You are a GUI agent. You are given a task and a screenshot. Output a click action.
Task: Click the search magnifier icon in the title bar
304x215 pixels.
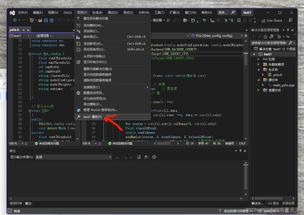pyautogui.click(x=233, y=12)
